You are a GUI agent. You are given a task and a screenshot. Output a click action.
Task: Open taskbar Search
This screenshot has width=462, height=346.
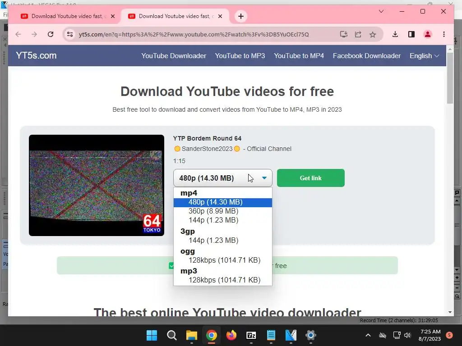click(x=172, y=335)
